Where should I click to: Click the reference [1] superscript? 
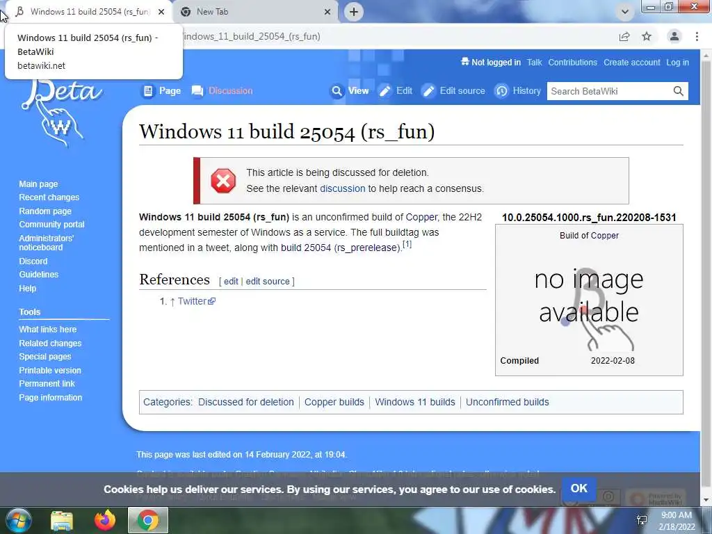[x=407, y=244]
